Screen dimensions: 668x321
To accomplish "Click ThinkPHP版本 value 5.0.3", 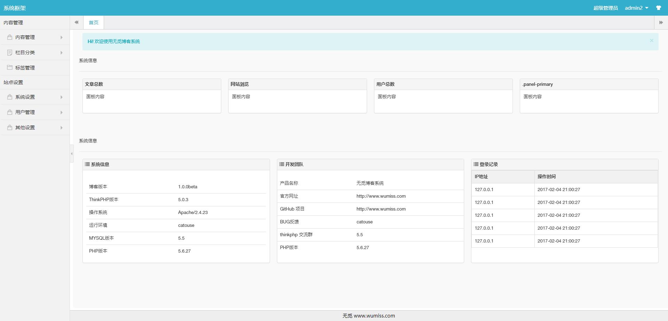I will click(183, 199).
